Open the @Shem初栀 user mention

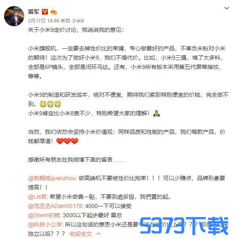click(44, 215)
